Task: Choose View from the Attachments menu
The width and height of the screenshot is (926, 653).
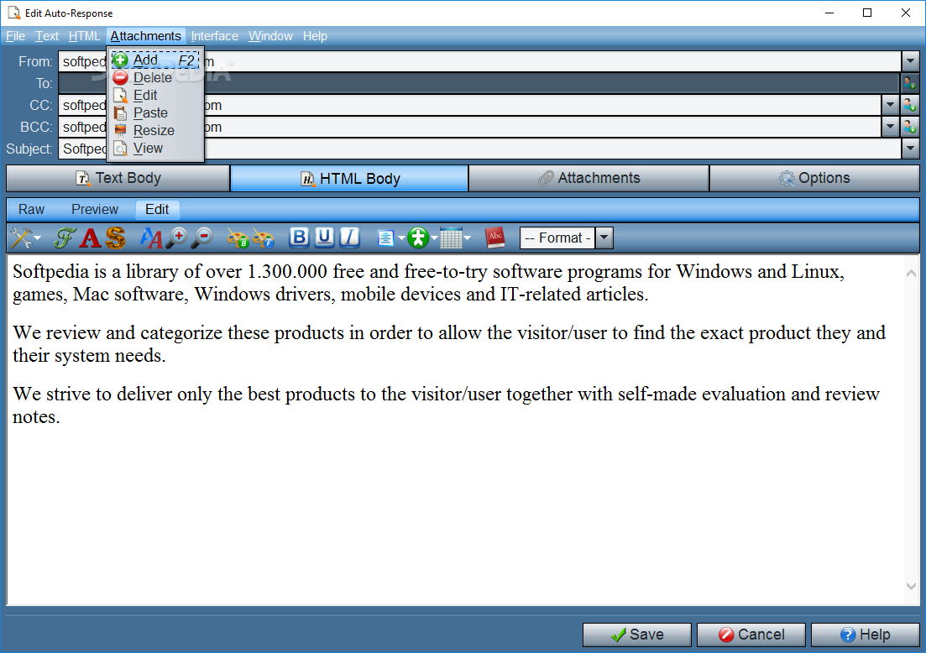Action: (x=155, y=149)
